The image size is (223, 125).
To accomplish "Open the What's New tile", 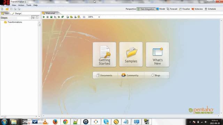I will [157, 55].
